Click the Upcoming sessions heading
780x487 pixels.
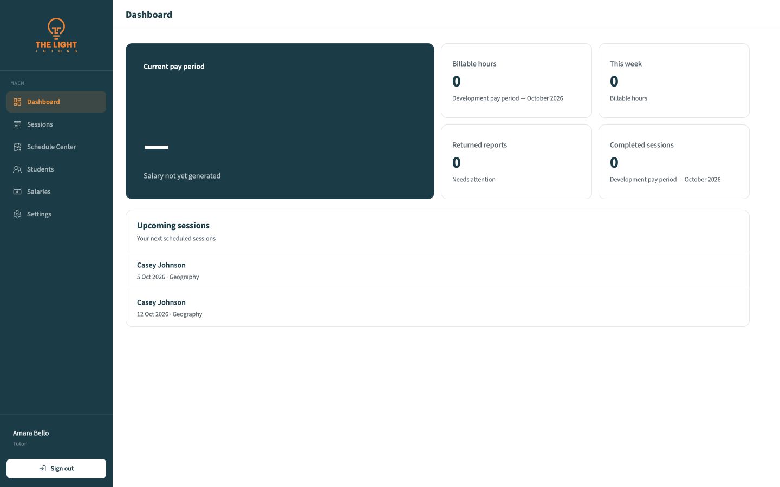point(173,226)
